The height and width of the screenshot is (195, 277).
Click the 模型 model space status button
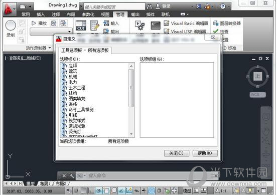tap(187, 191)
